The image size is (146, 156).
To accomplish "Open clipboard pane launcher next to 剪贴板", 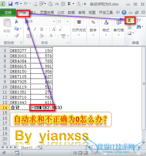I will 21,42.
